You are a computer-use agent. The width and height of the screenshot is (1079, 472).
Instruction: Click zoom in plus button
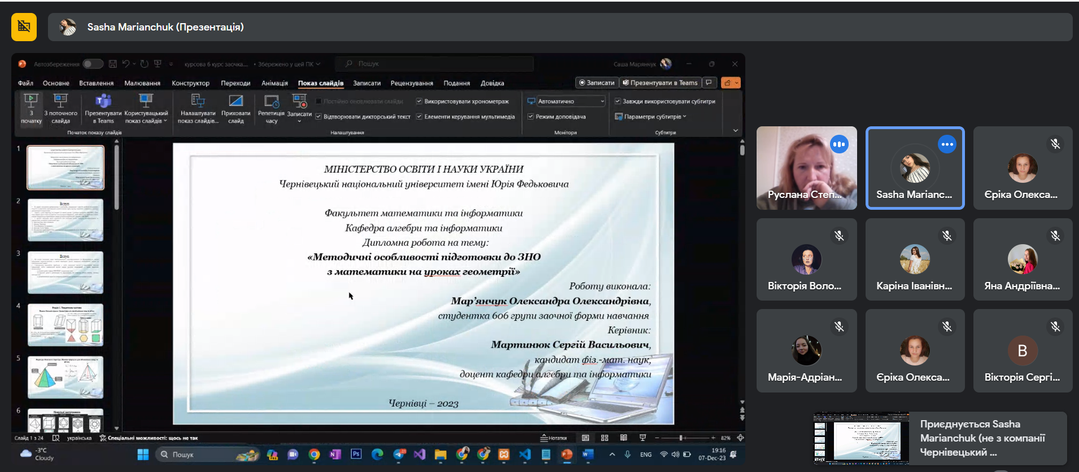pos(713,438)
